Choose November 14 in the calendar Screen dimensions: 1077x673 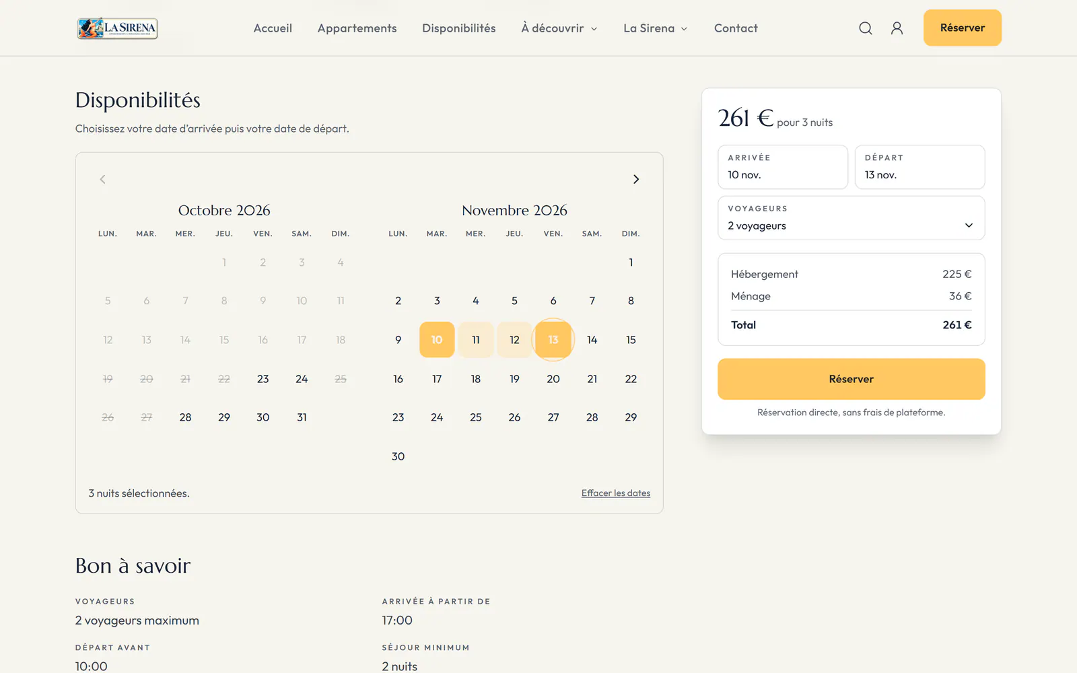[592, 340]
